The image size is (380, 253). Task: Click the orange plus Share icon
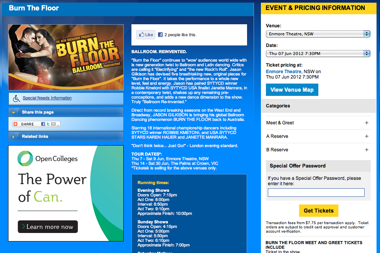coord(15,124)
